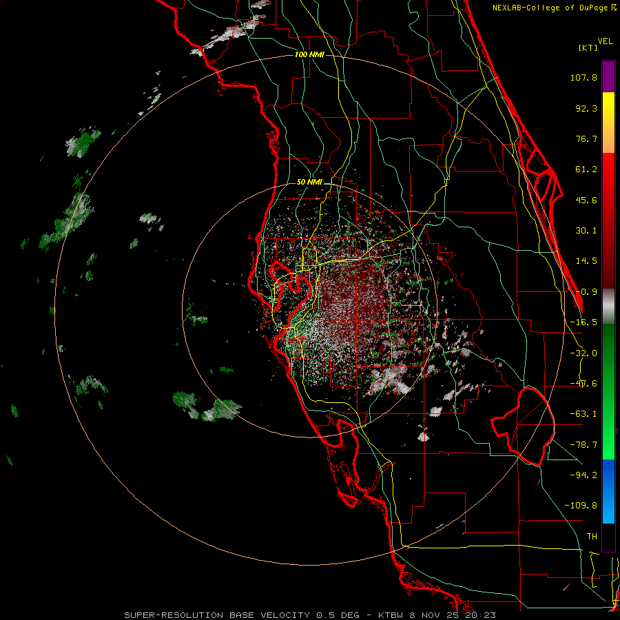Screen dimensions: 620x620
Task: Pick the yellow-orange segment of the color bar
Action: click(x=608, y=123)
